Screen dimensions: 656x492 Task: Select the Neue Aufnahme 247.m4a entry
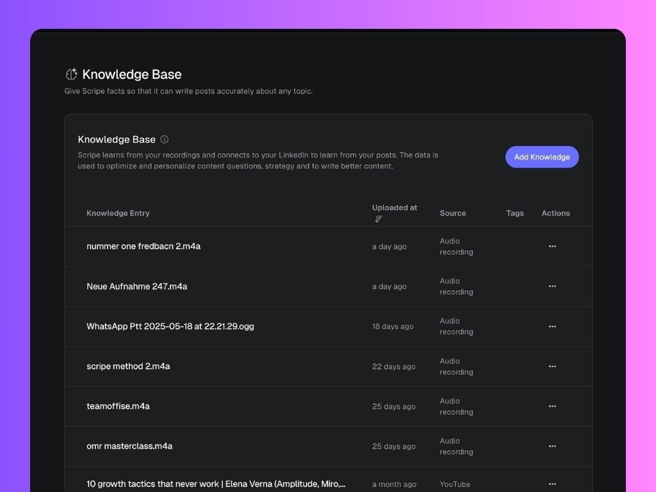(137, 286)
